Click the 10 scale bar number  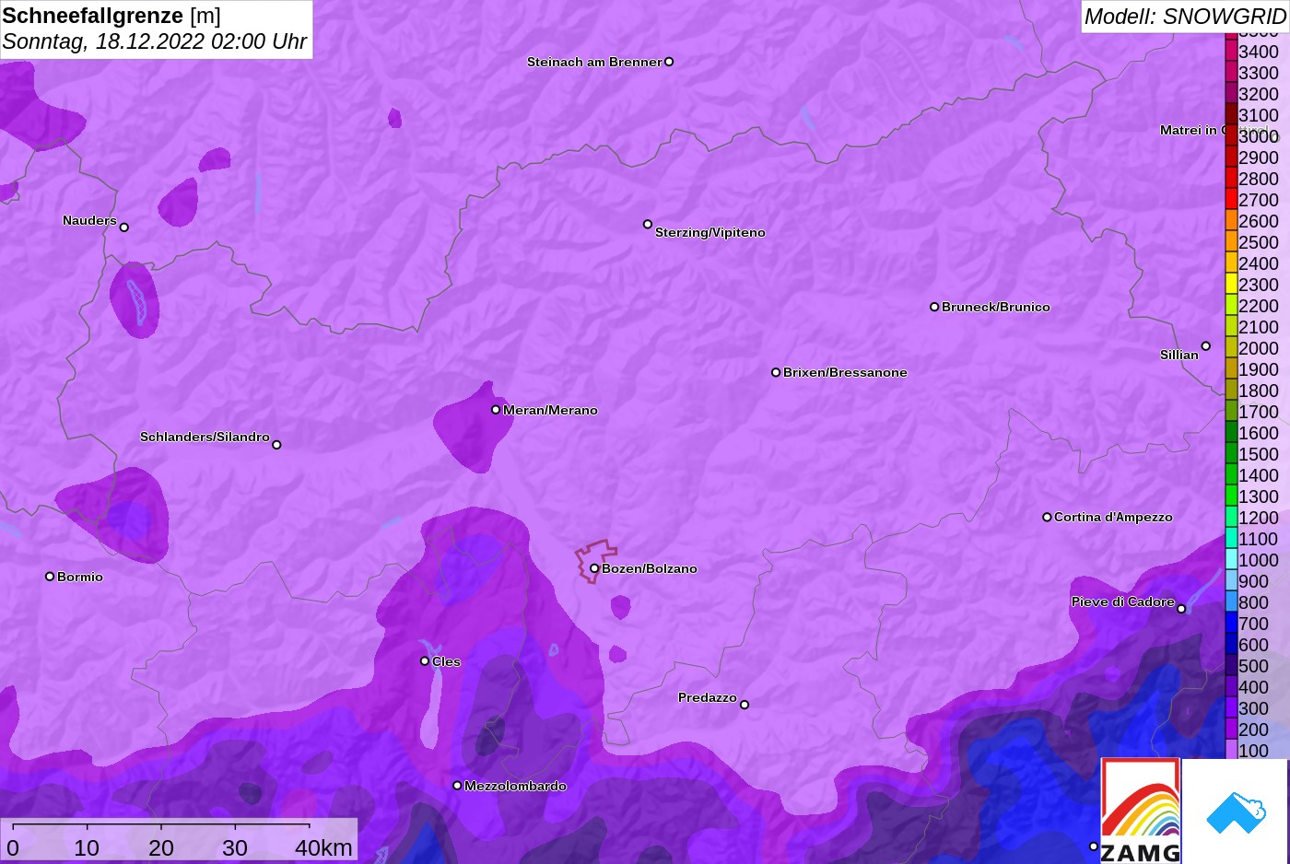coord(87,847)
